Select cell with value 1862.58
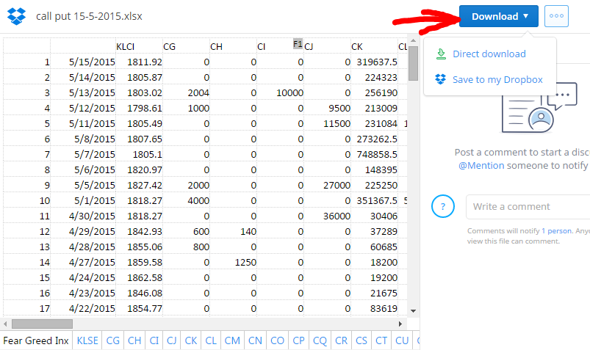 [x=139, y=277]
